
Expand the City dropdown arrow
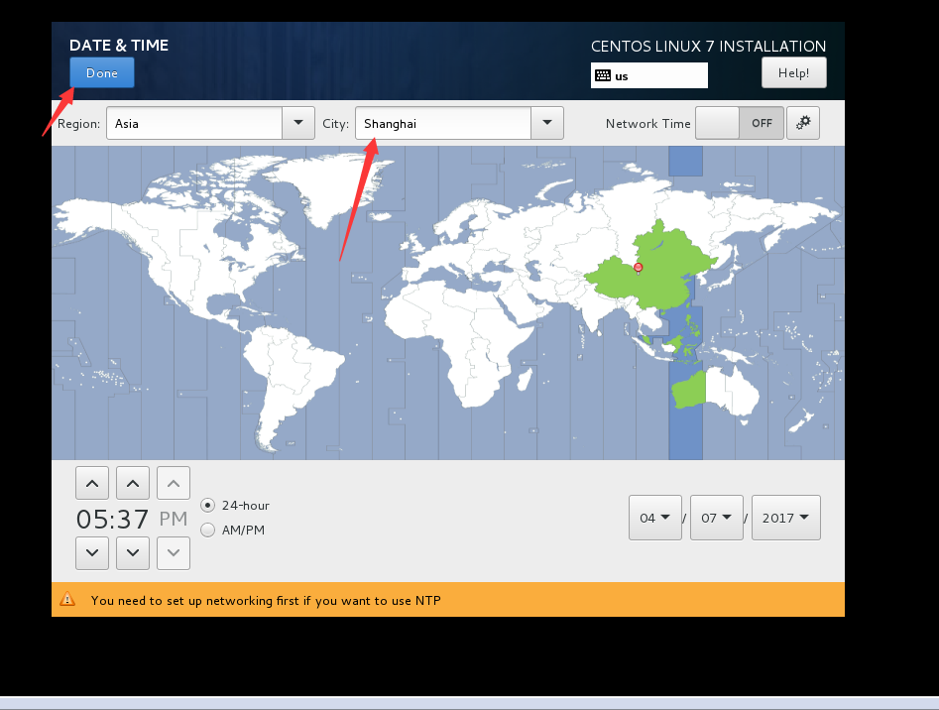(x=546, y=123)
